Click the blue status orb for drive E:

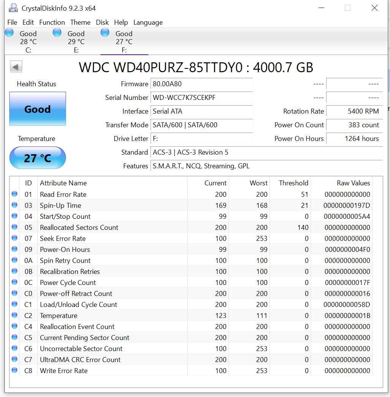pyautogui.click(x=57, y=33)
